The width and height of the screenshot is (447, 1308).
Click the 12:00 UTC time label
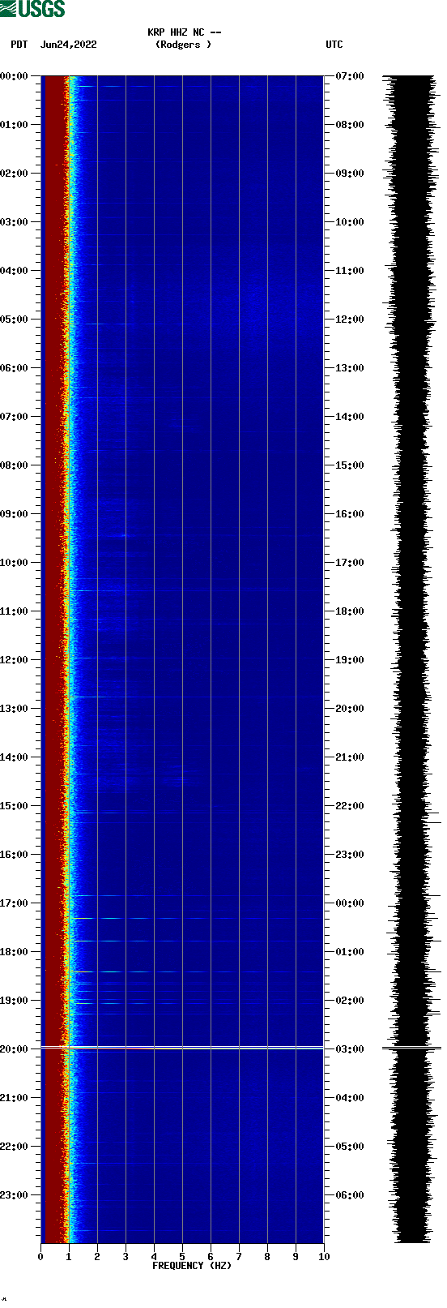pos(349,319)
